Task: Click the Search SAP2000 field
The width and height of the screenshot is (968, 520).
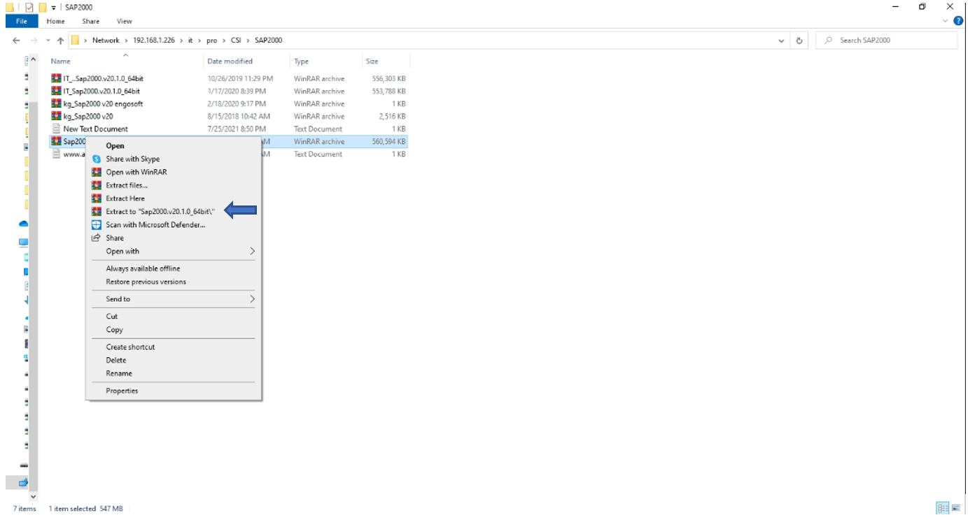Action: 887,41
